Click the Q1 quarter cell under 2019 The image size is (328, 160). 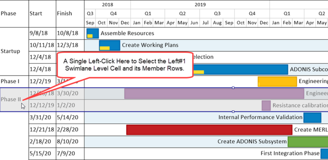click(148, 14)
